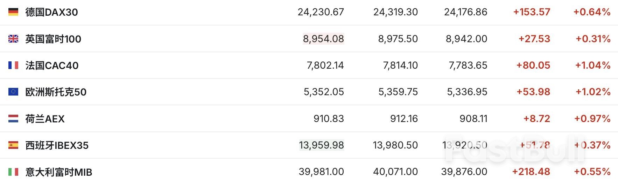The image size is (618, 182).
Task: Click the German flag icon
Action: point(13,12)
